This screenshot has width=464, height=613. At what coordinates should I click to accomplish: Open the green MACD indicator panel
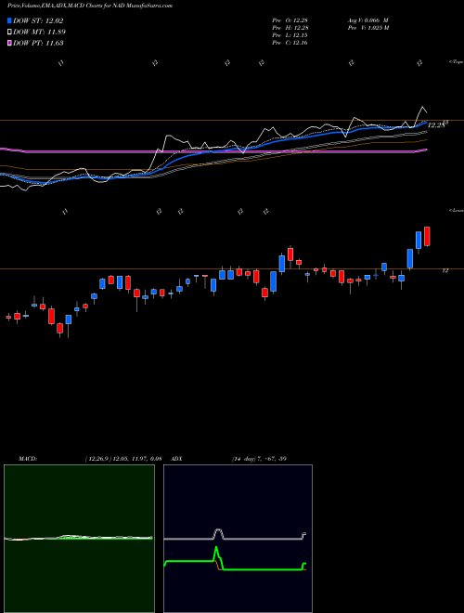click(x=79, y=539)
